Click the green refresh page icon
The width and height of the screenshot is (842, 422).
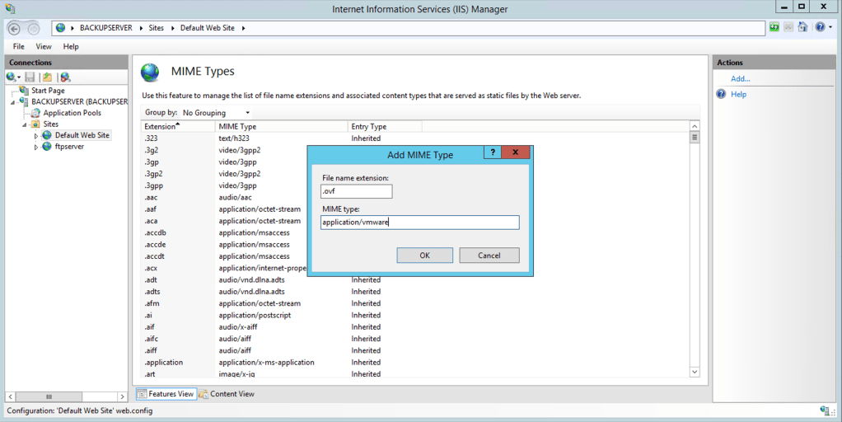[774, 27]
